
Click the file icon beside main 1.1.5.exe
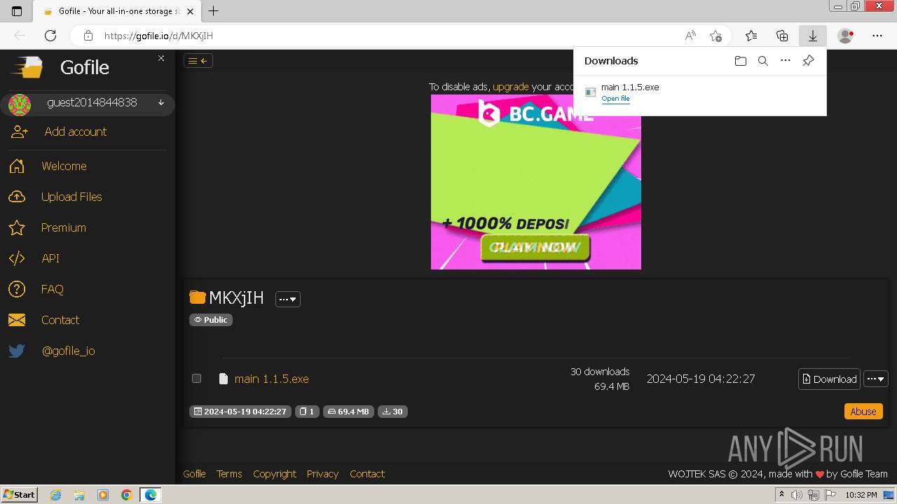[x=224, y=379]
